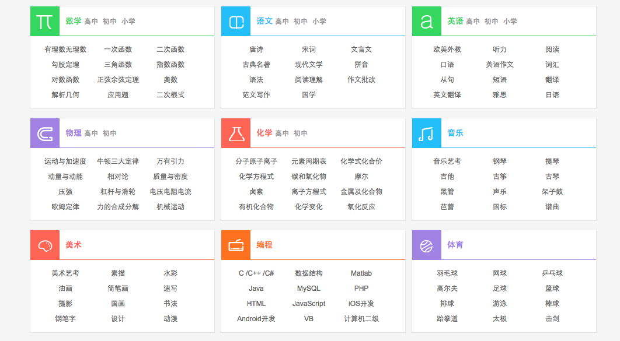Open 牛顿三大定律 under 物理
Screen dimensions: 620x341
[118, 161]
